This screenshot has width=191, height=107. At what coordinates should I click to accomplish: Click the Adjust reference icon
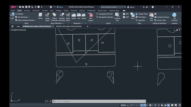pos(84,15)
